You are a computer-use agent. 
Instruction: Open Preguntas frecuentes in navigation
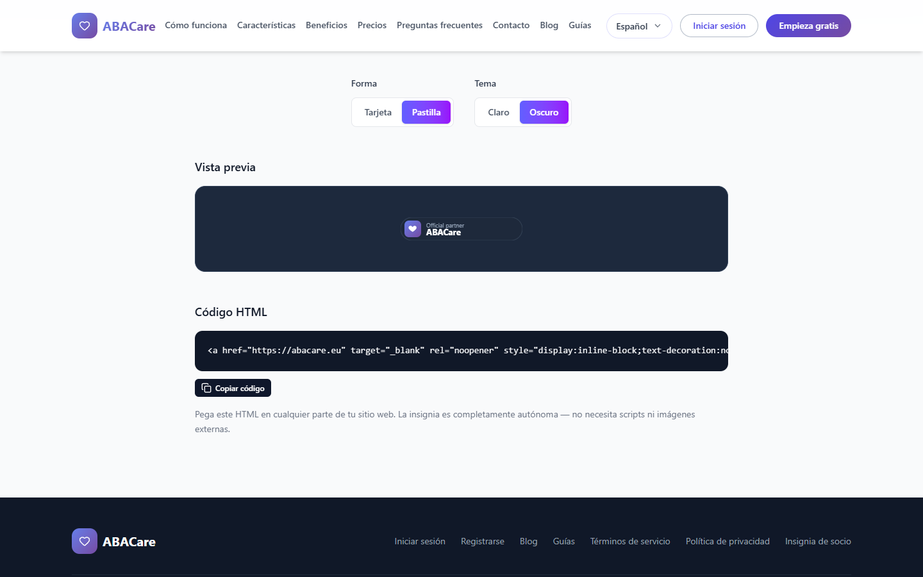440,26
